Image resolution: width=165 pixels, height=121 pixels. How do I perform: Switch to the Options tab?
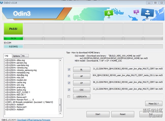(x=16, y=56)
